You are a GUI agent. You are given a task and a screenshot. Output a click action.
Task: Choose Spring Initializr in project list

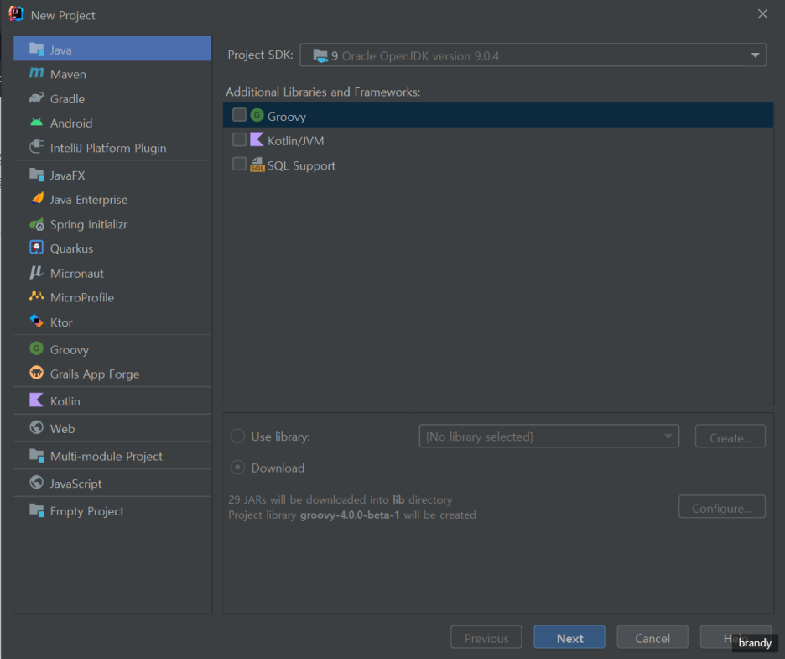coord(112,224)
